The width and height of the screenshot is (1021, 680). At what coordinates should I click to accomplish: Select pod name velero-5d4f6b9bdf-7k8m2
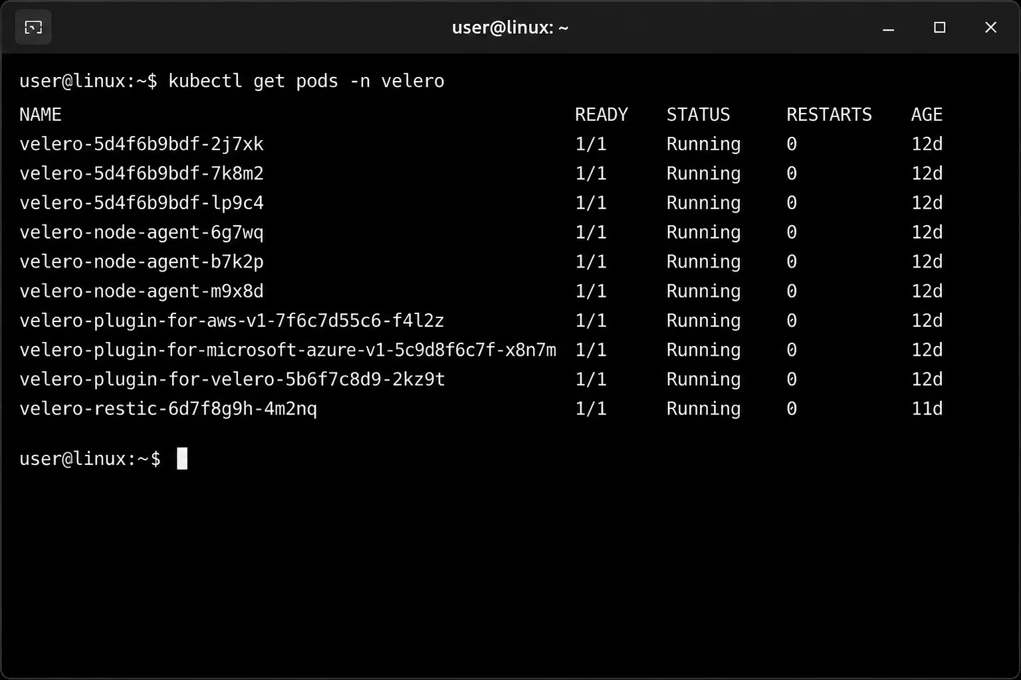pos(142,173)
